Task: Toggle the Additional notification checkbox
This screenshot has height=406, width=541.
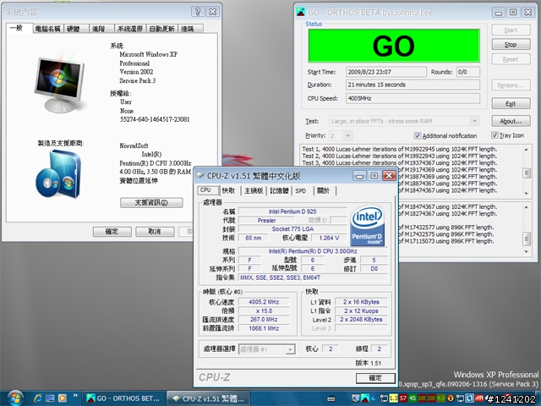Action: (x=417, y=135)
